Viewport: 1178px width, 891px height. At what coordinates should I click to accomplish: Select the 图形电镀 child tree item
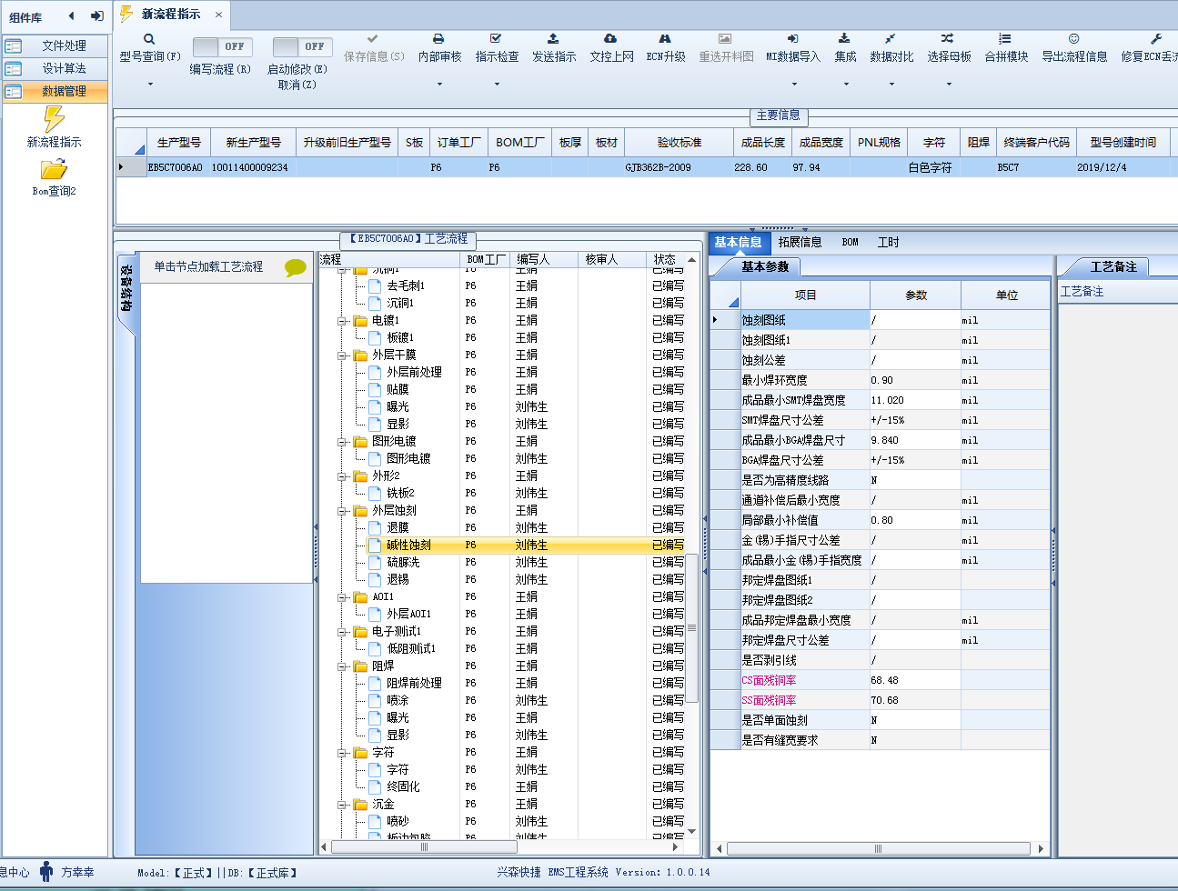(x=408, y=459)
